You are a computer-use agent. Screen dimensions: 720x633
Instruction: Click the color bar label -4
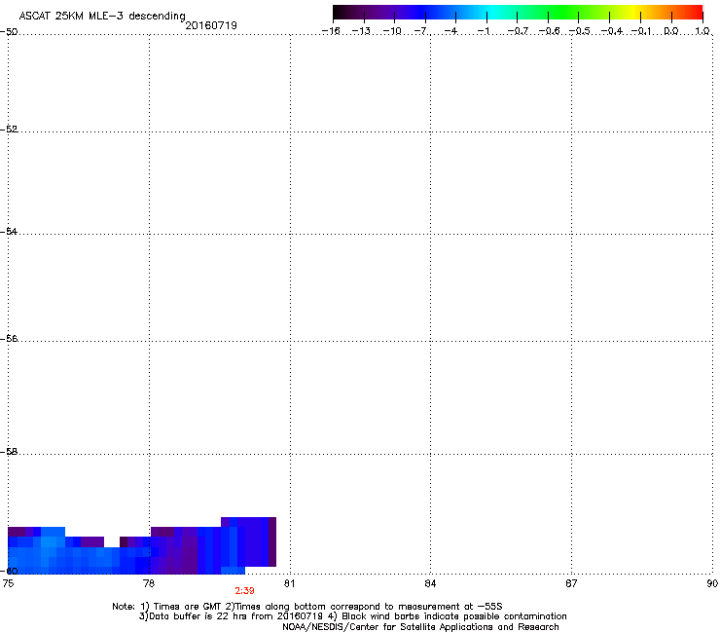451,31
